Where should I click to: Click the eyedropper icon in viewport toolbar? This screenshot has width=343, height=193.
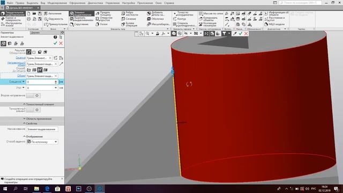(235, 33)
